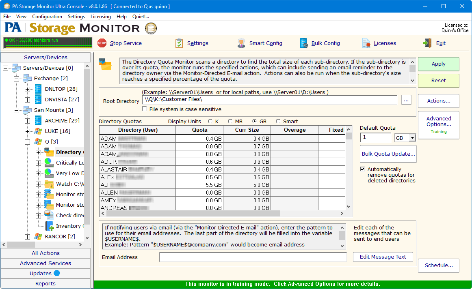Choose Smart display units option

278,121
